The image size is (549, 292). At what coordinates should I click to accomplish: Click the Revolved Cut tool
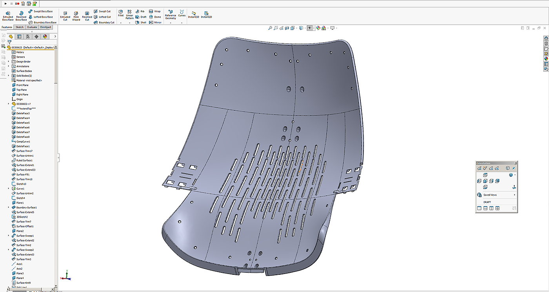(x=87, y=15)
